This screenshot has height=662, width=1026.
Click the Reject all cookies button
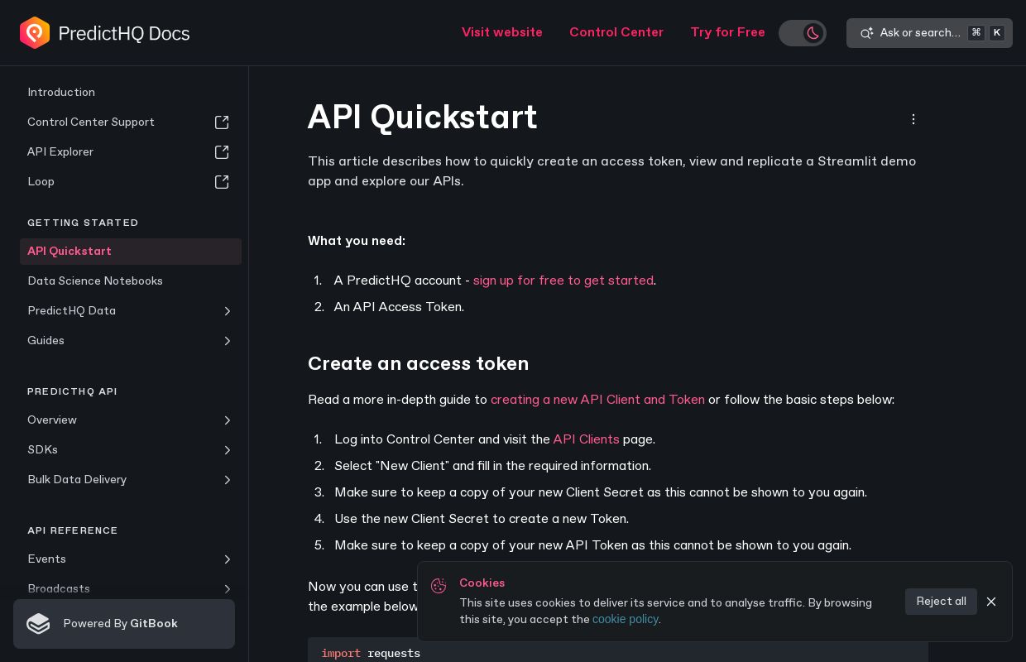(941, 602)
